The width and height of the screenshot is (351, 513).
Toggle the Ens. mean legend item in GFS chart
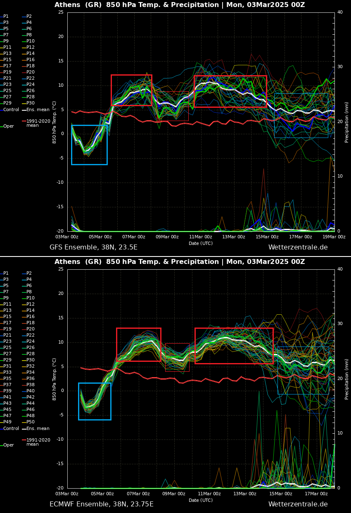[x=37, y=110]
